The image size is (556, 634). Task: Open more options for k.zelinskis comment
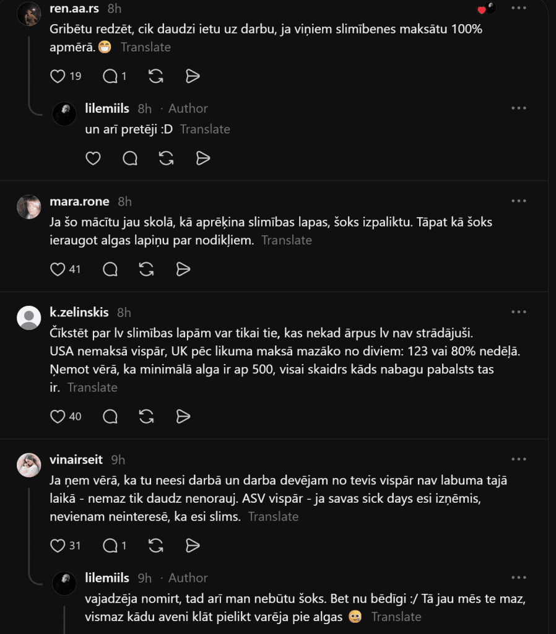(x=519, y=312)
